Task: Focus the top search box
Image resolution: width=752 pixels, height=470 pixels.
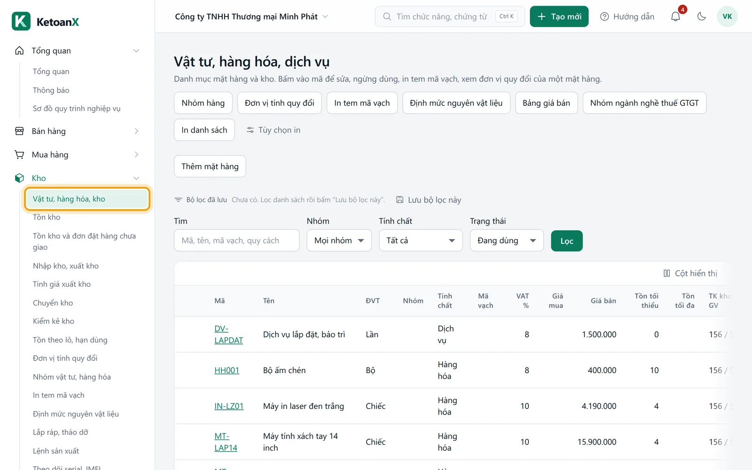Action: click(450, 16)
